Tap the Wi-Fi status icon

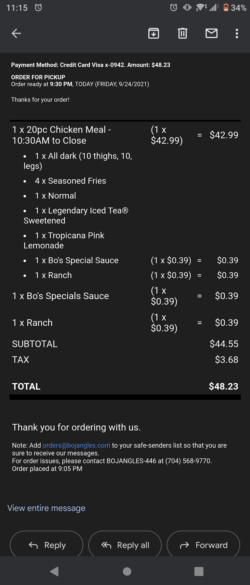pos(201,7)
